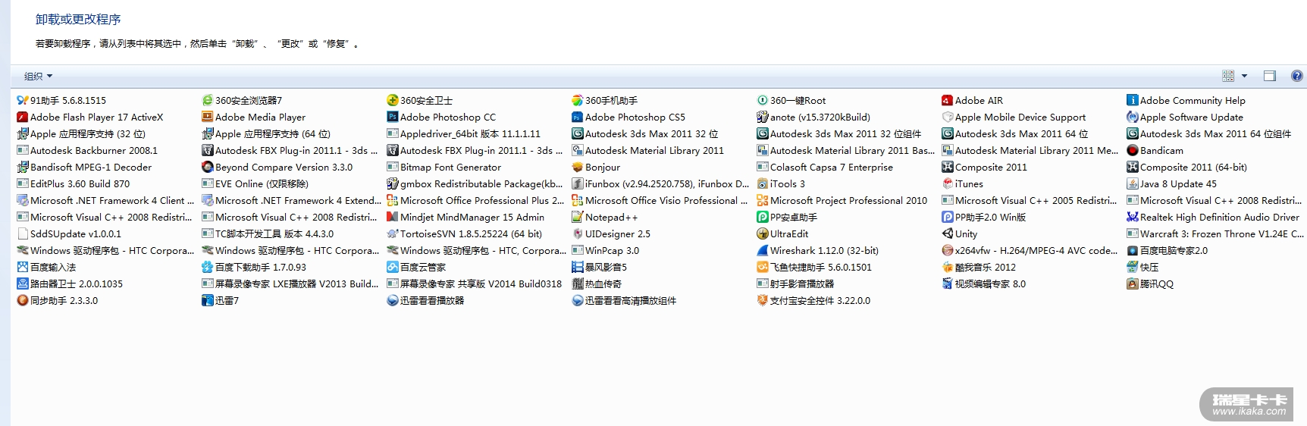Click the Wireshark 1.12.0 icon
Screen dimensions: 1307x426
point(763,250)
